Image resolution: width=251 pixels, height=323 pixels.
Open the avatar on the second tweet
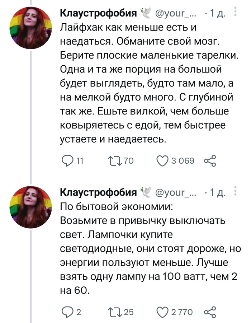pyautogui.click(x=31, y=207)
